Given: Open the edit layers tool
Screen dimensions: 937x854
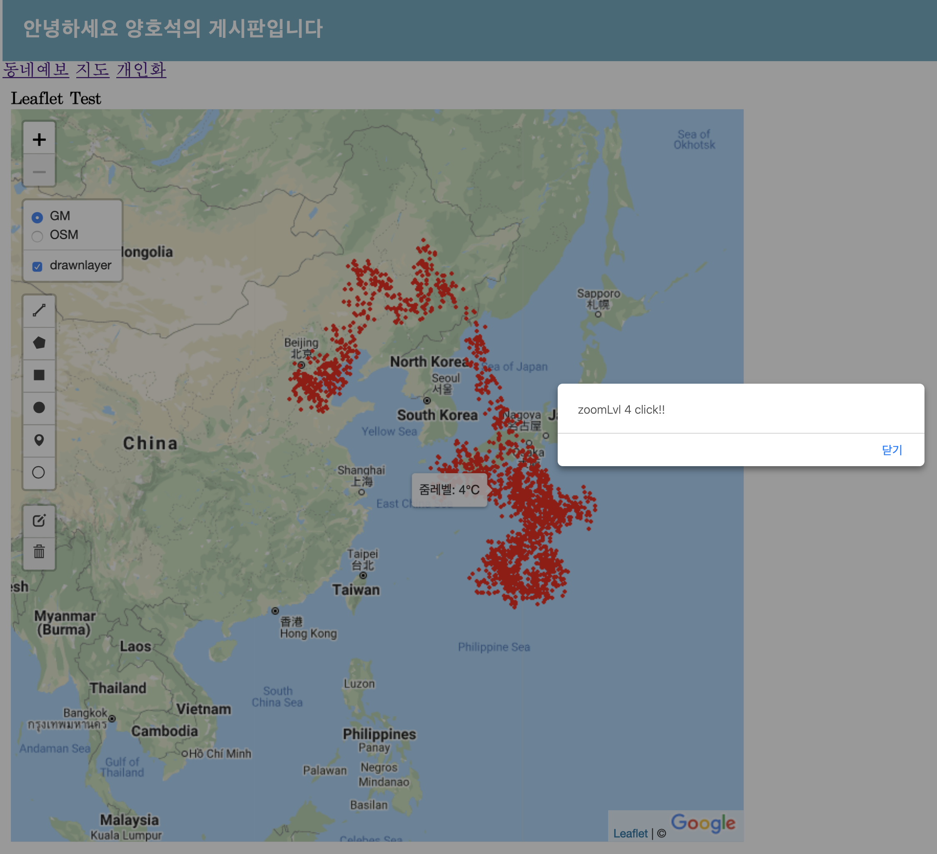Looking at the screenshot, I should coord(39,520).
